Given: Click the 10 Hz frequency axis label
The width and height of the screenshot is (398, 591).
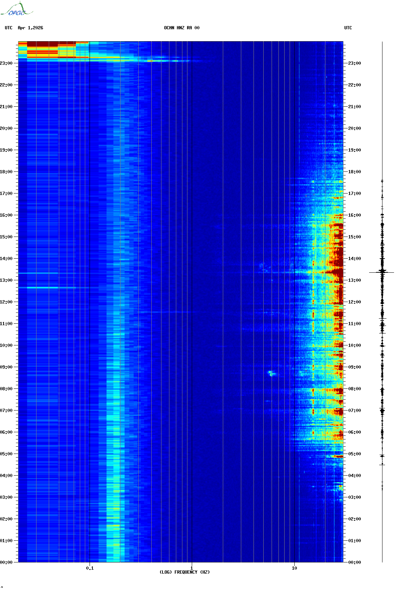Looking at the screenshot, I should pos(294,568).
